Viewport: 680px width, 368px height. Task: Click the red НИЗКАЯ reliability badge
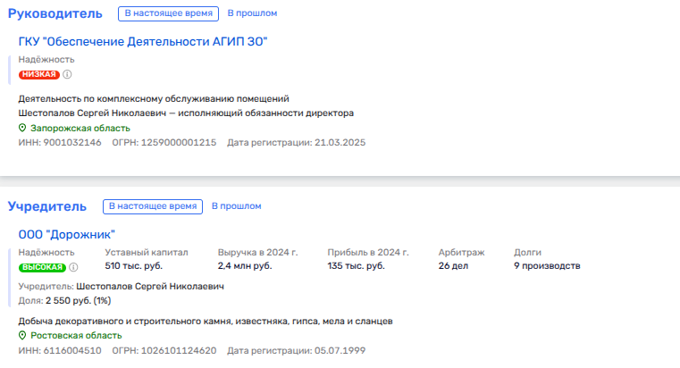[39, 74]
